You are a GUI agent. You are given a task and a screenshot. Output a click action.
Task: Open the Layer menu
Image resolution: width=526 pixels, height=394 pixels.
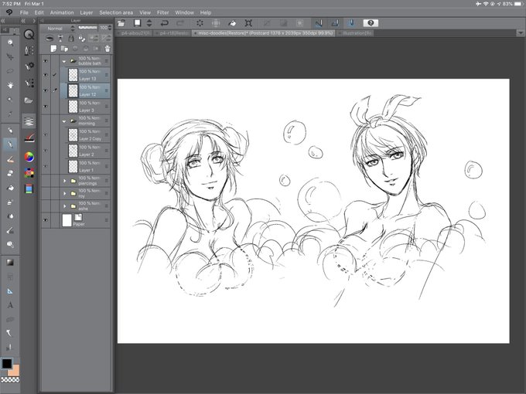[x=86, y=12]
